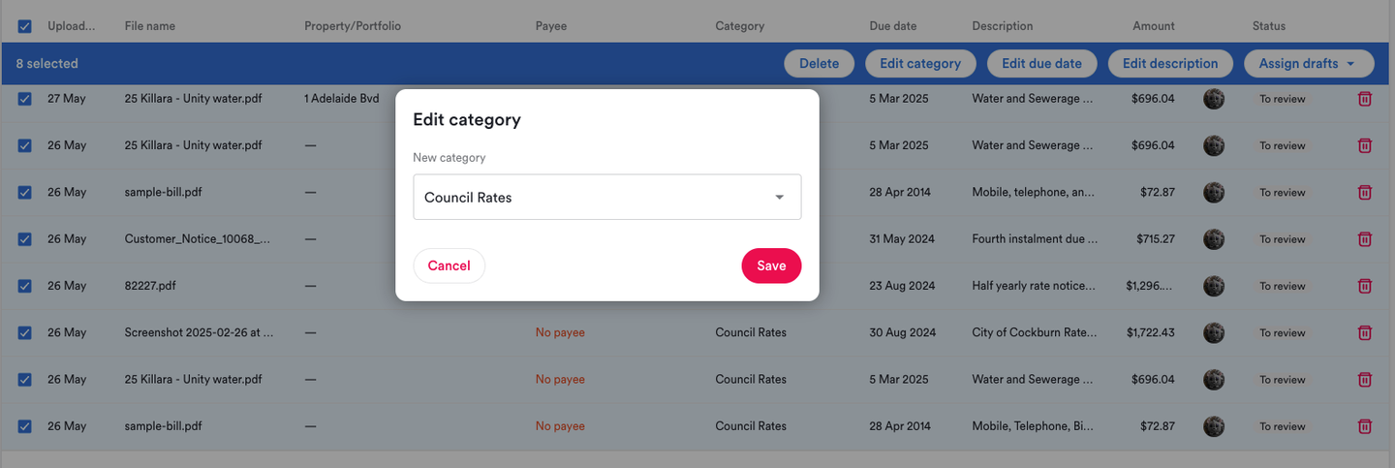Click trash icon for Customer_Notice_10068 row
Viewport: 1395px width, 468px height.
[x=1364, y=238]
